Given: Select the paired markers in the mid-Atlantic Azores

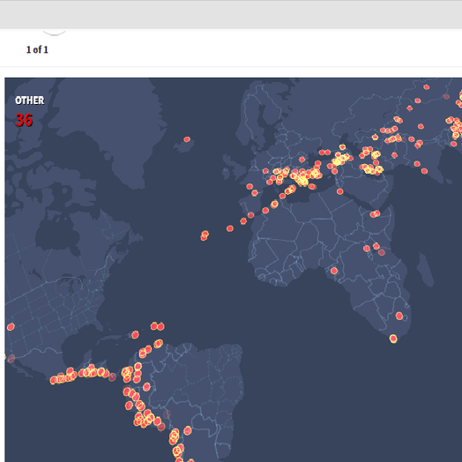Looking at the screenshot, I should pos(205,235).
